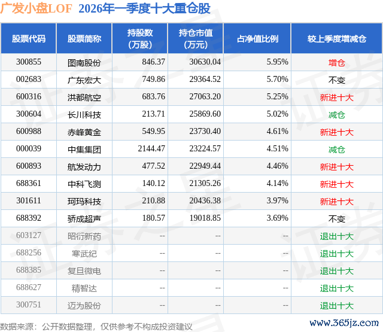Select stock code 688385
The height and width of the screenshot is (332, 383).
pos(29,270)
